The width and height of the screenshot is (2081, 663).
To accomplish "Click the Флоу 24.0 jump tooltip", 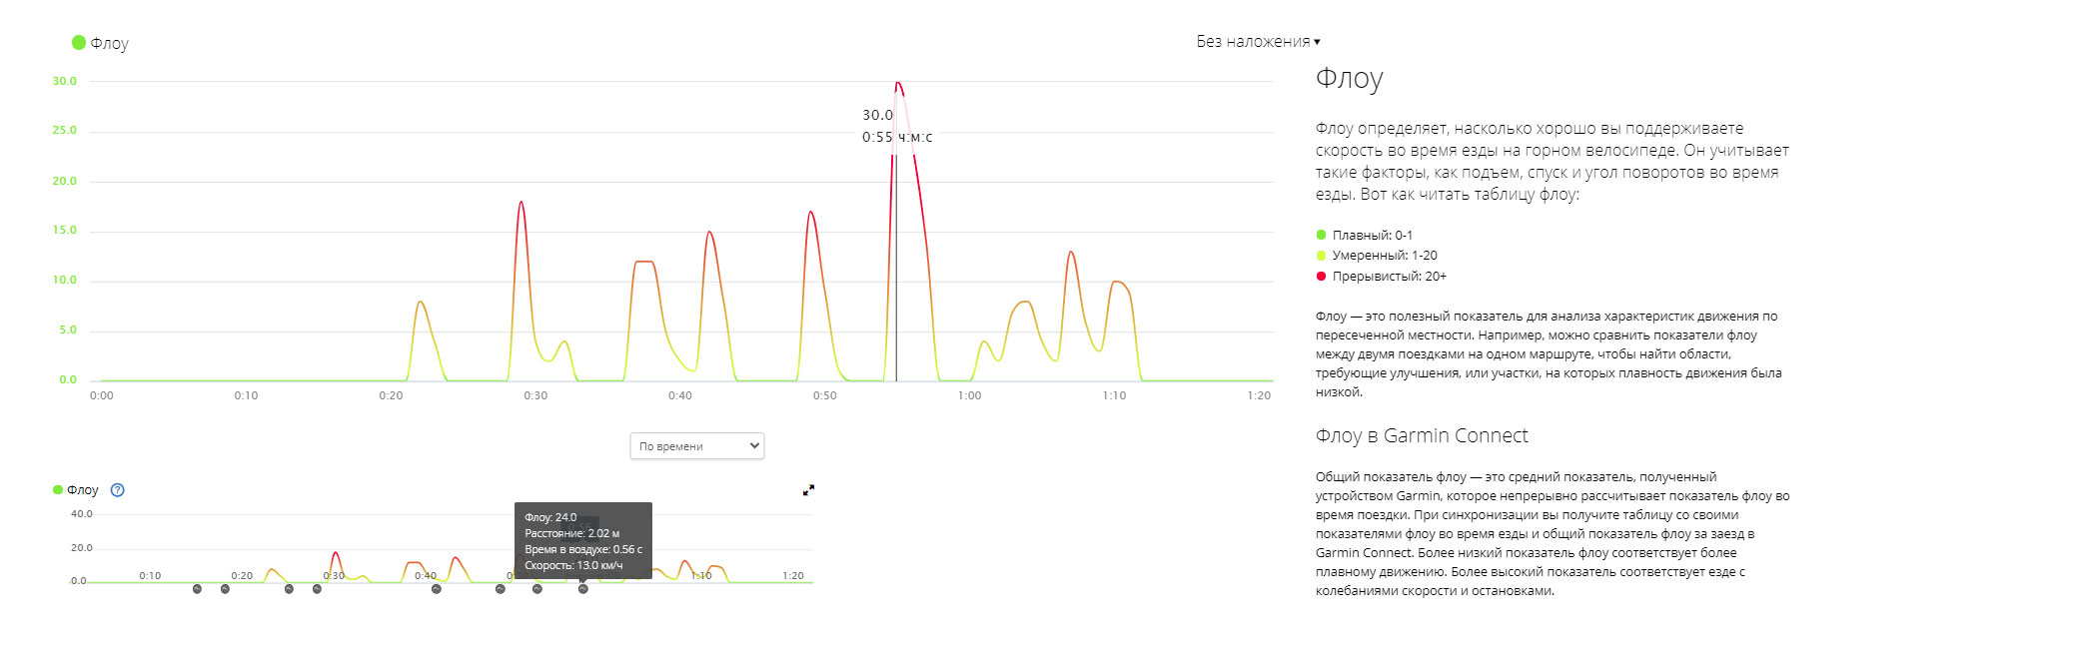I will tap(582, 541).
